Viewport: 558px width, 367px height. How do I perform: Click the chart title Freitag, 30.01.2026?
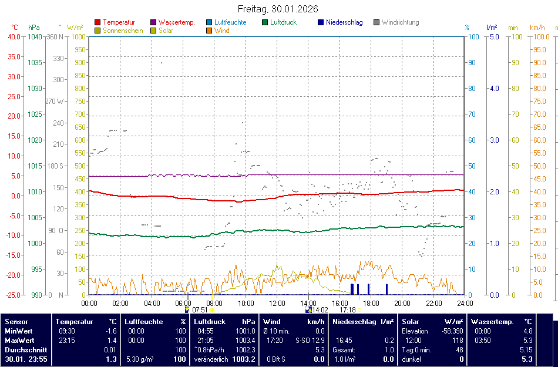click(x=278, y=9)
